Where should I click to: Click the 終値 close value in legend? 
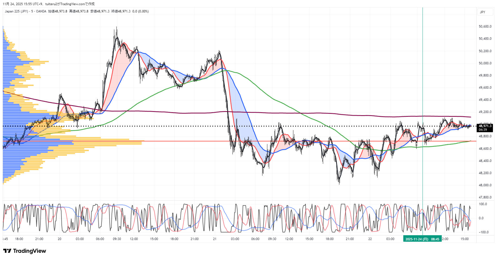point(121,11)
